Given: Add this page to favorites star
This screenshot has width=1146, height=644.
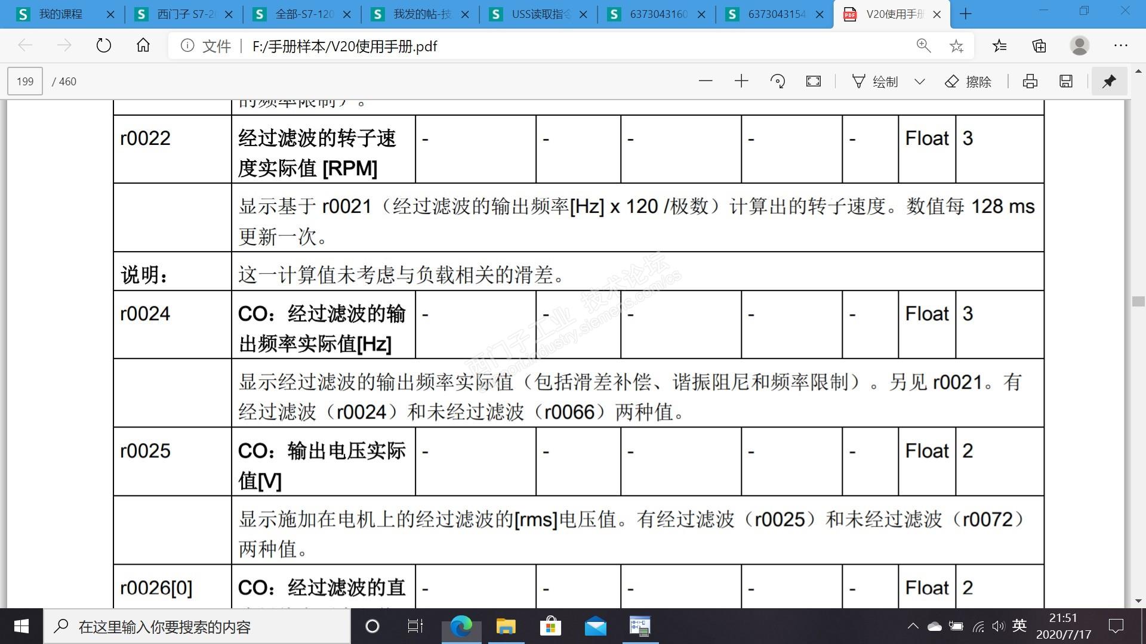Looking at the screenshot, I should point(956,46).
